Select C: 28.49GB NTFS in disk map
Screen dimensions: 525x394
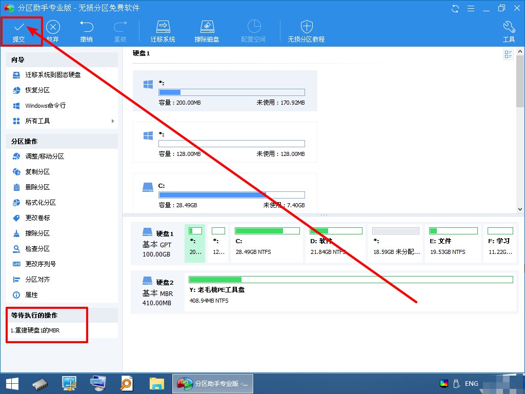click(x=267, y=243)
